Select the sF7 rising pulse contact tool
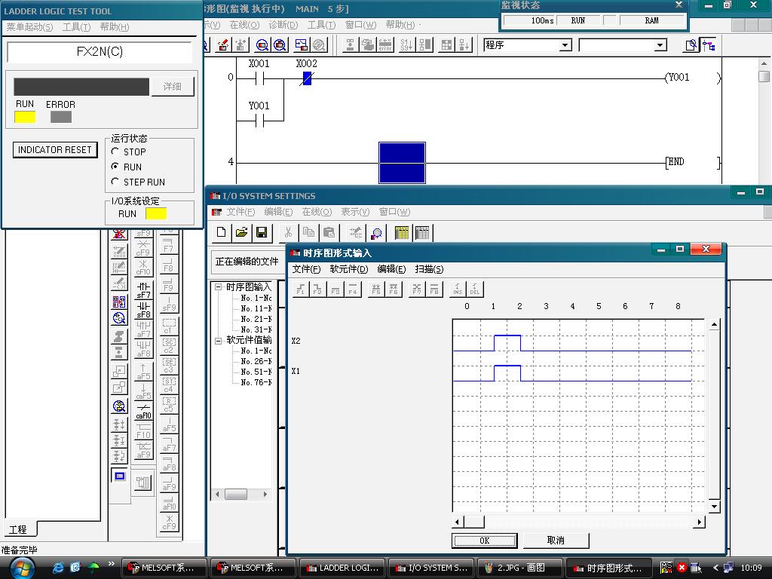 pos(143,290)
